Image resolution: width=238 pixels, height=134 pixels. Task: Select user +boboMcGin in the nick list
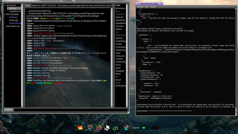click(x=120, y=23)
